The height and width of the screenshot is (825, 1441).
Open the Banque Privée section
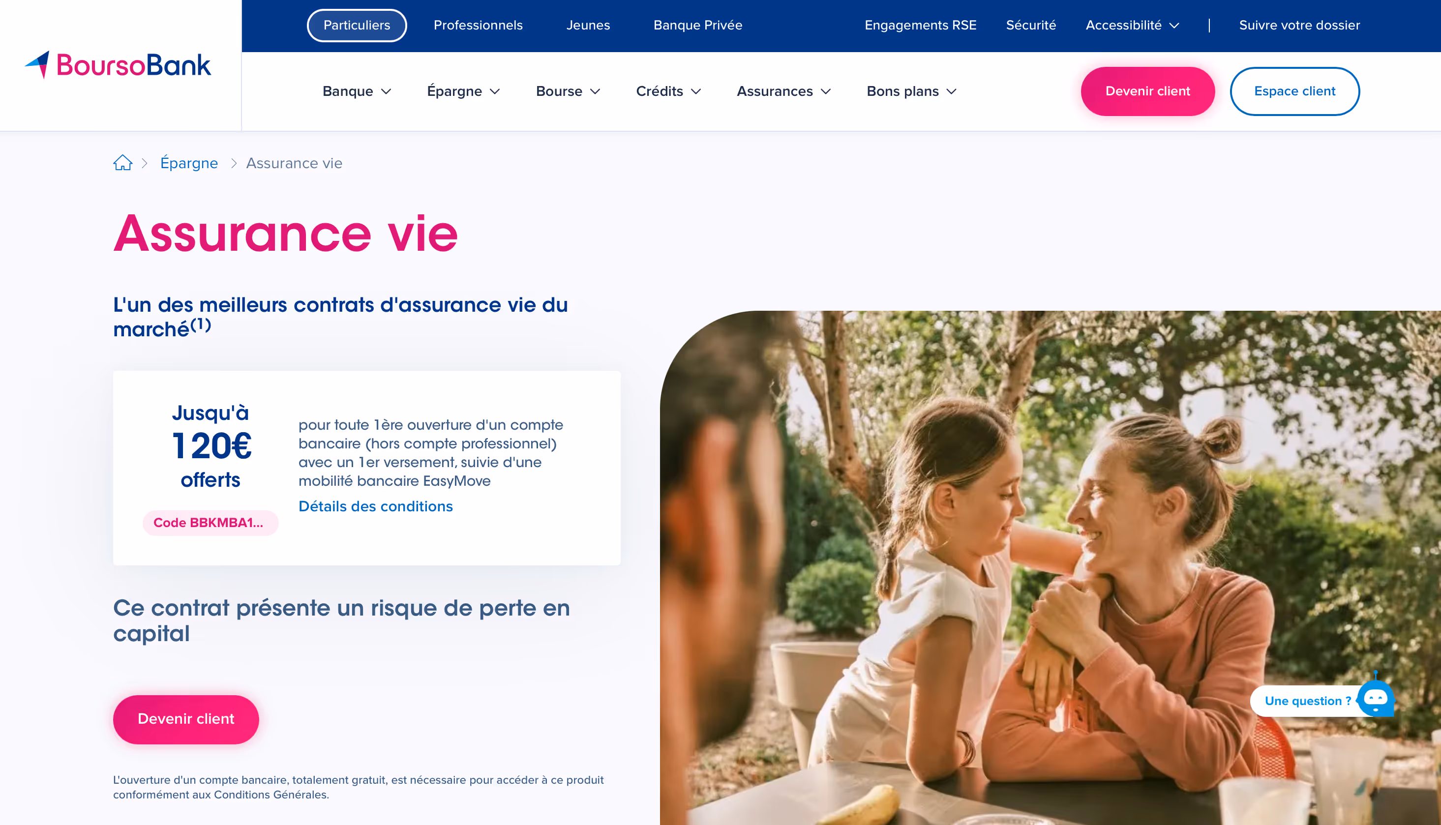(697, 26)
